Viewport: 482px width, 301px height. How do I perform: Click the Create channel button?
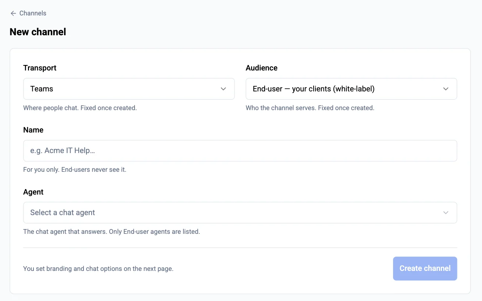click(425, 269)
